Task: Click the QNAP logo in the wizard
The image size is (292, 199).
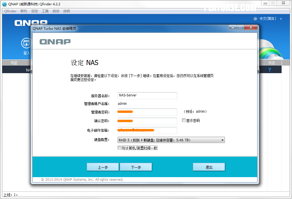Action: (55, 42)
